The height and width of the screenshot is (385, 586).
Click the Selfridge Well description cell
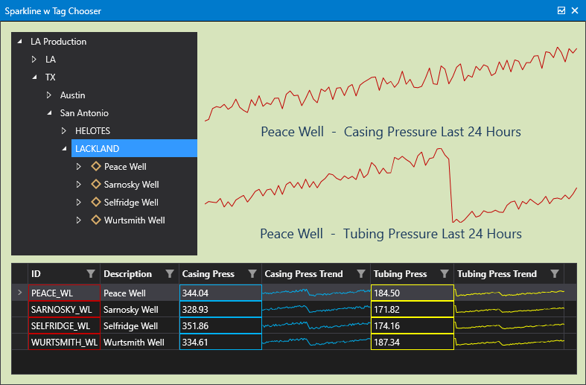140,325
